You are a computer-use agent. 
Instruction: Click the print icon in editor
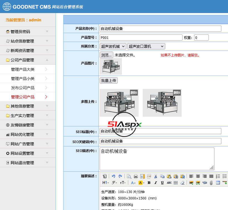(x=136, y=176)
